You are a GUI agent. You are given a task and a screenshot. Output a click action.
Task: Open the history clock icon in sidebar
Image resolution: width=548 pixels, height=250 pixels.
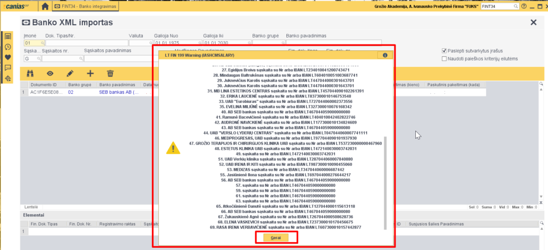7,47
